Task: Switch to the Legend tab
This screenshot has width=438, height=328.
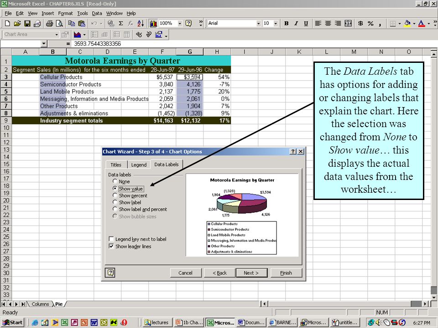Action: click(x=139, y=165)
